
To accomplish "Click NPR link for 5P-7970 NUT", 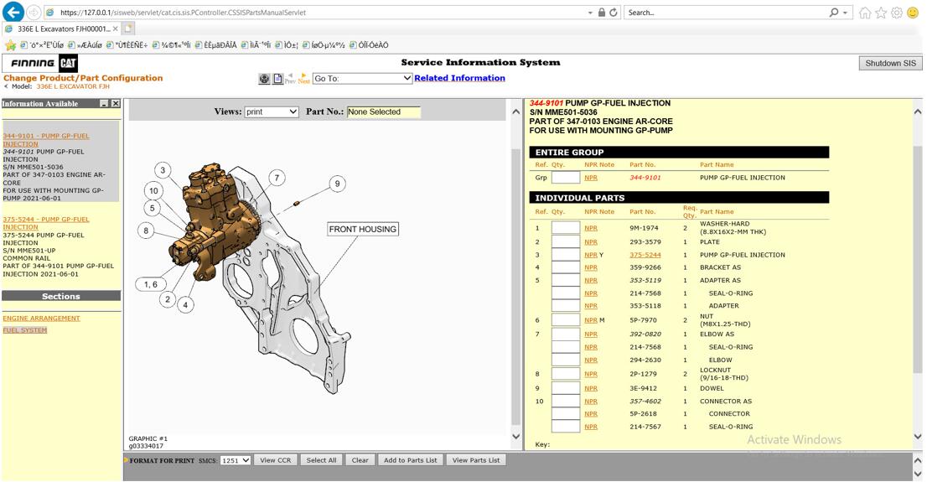I will click(x=591, y=320).
